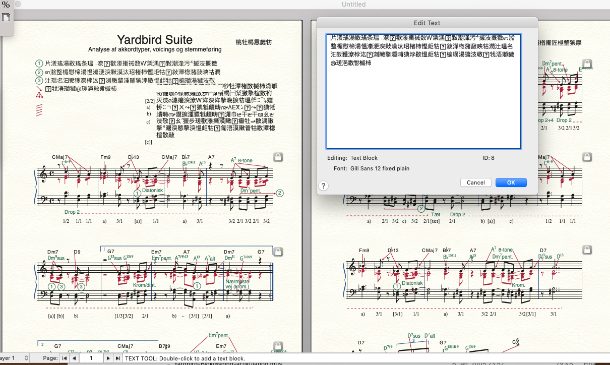This screenshot has width=610, height=365.
Task: Toggle top lock icon on right page
Action: click(586, 64)
